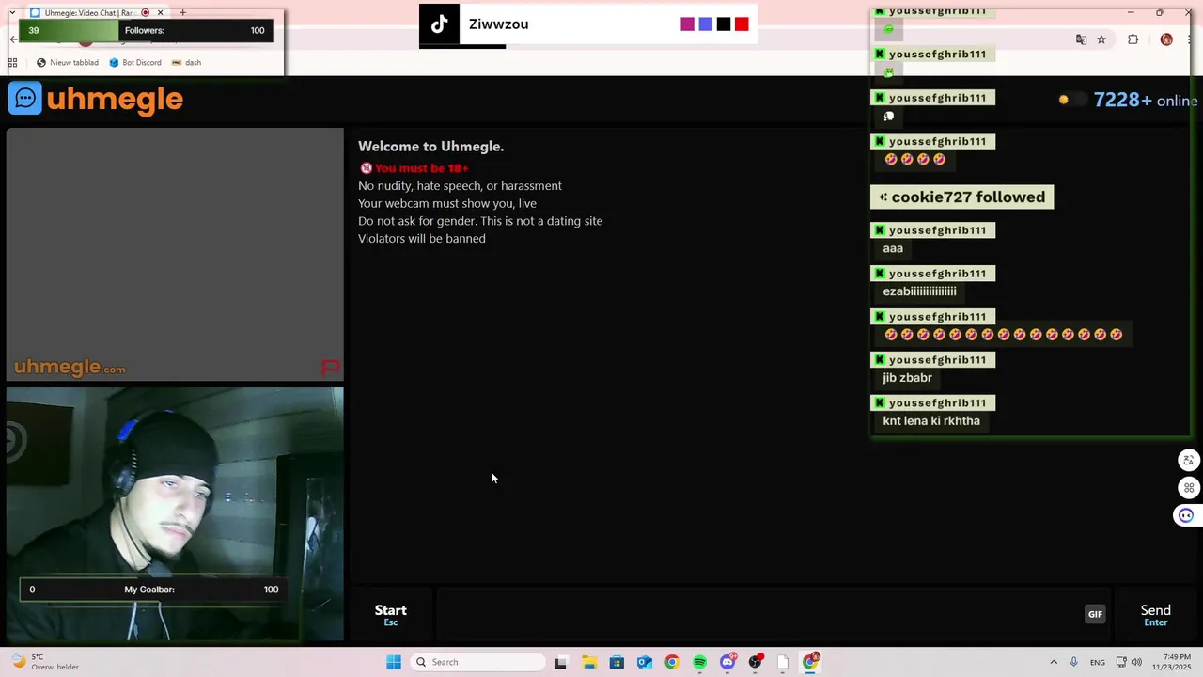Open Task View on the taskbar

click(x=560, y=662)
